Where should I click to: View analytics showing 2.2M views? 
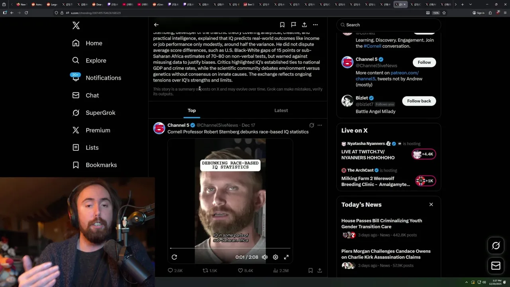(281, 271)
